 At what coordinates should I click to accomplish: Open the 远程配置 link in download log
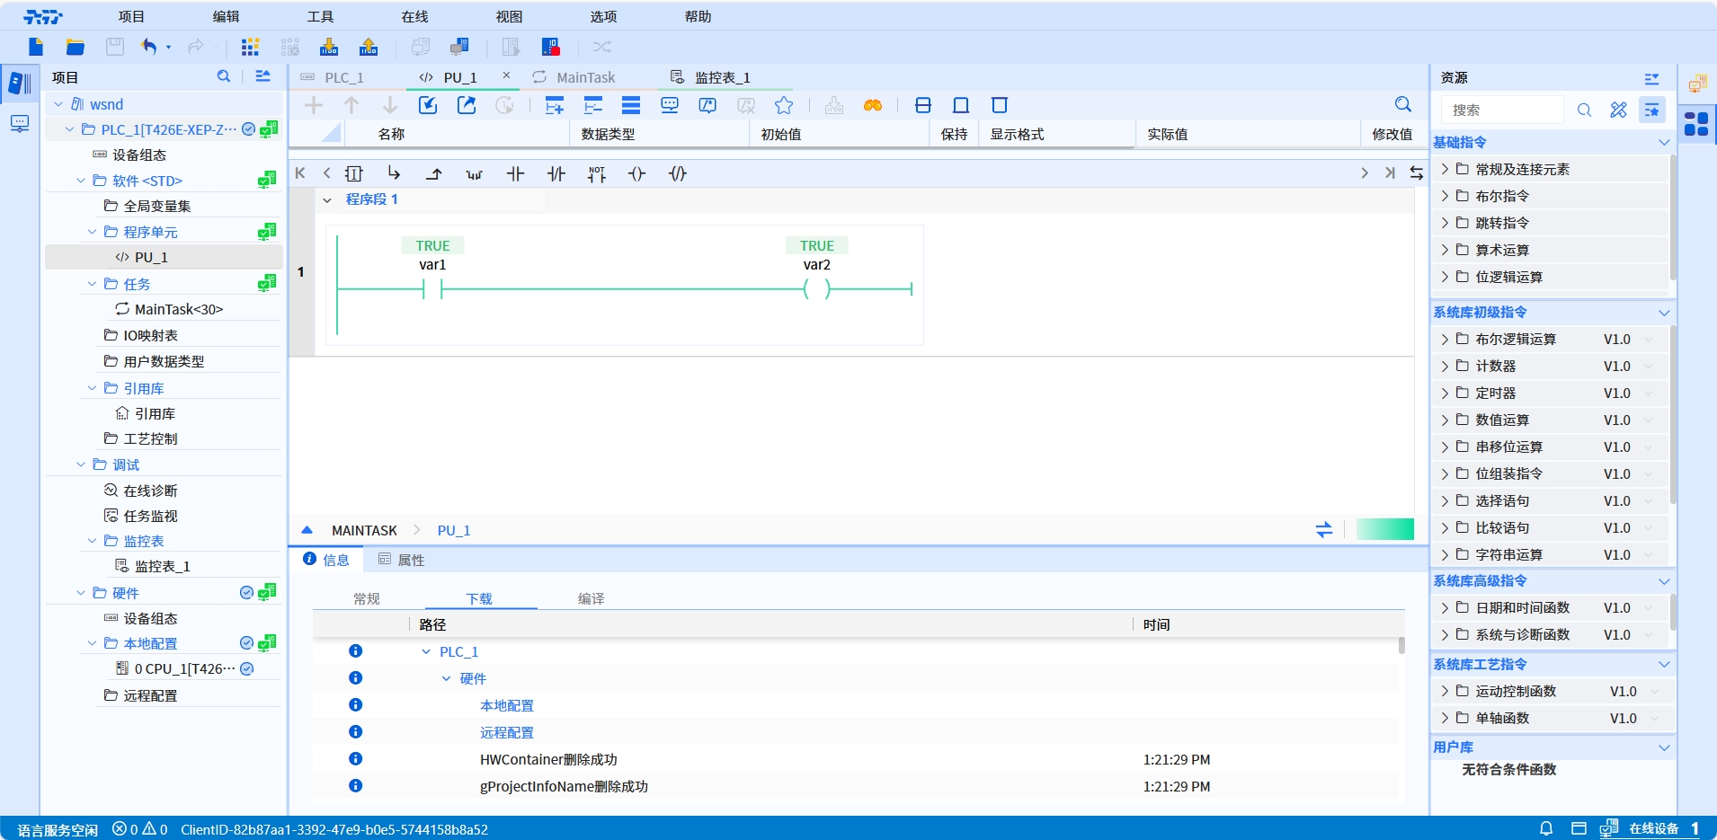pyautogui.click(x=506, y=732)
